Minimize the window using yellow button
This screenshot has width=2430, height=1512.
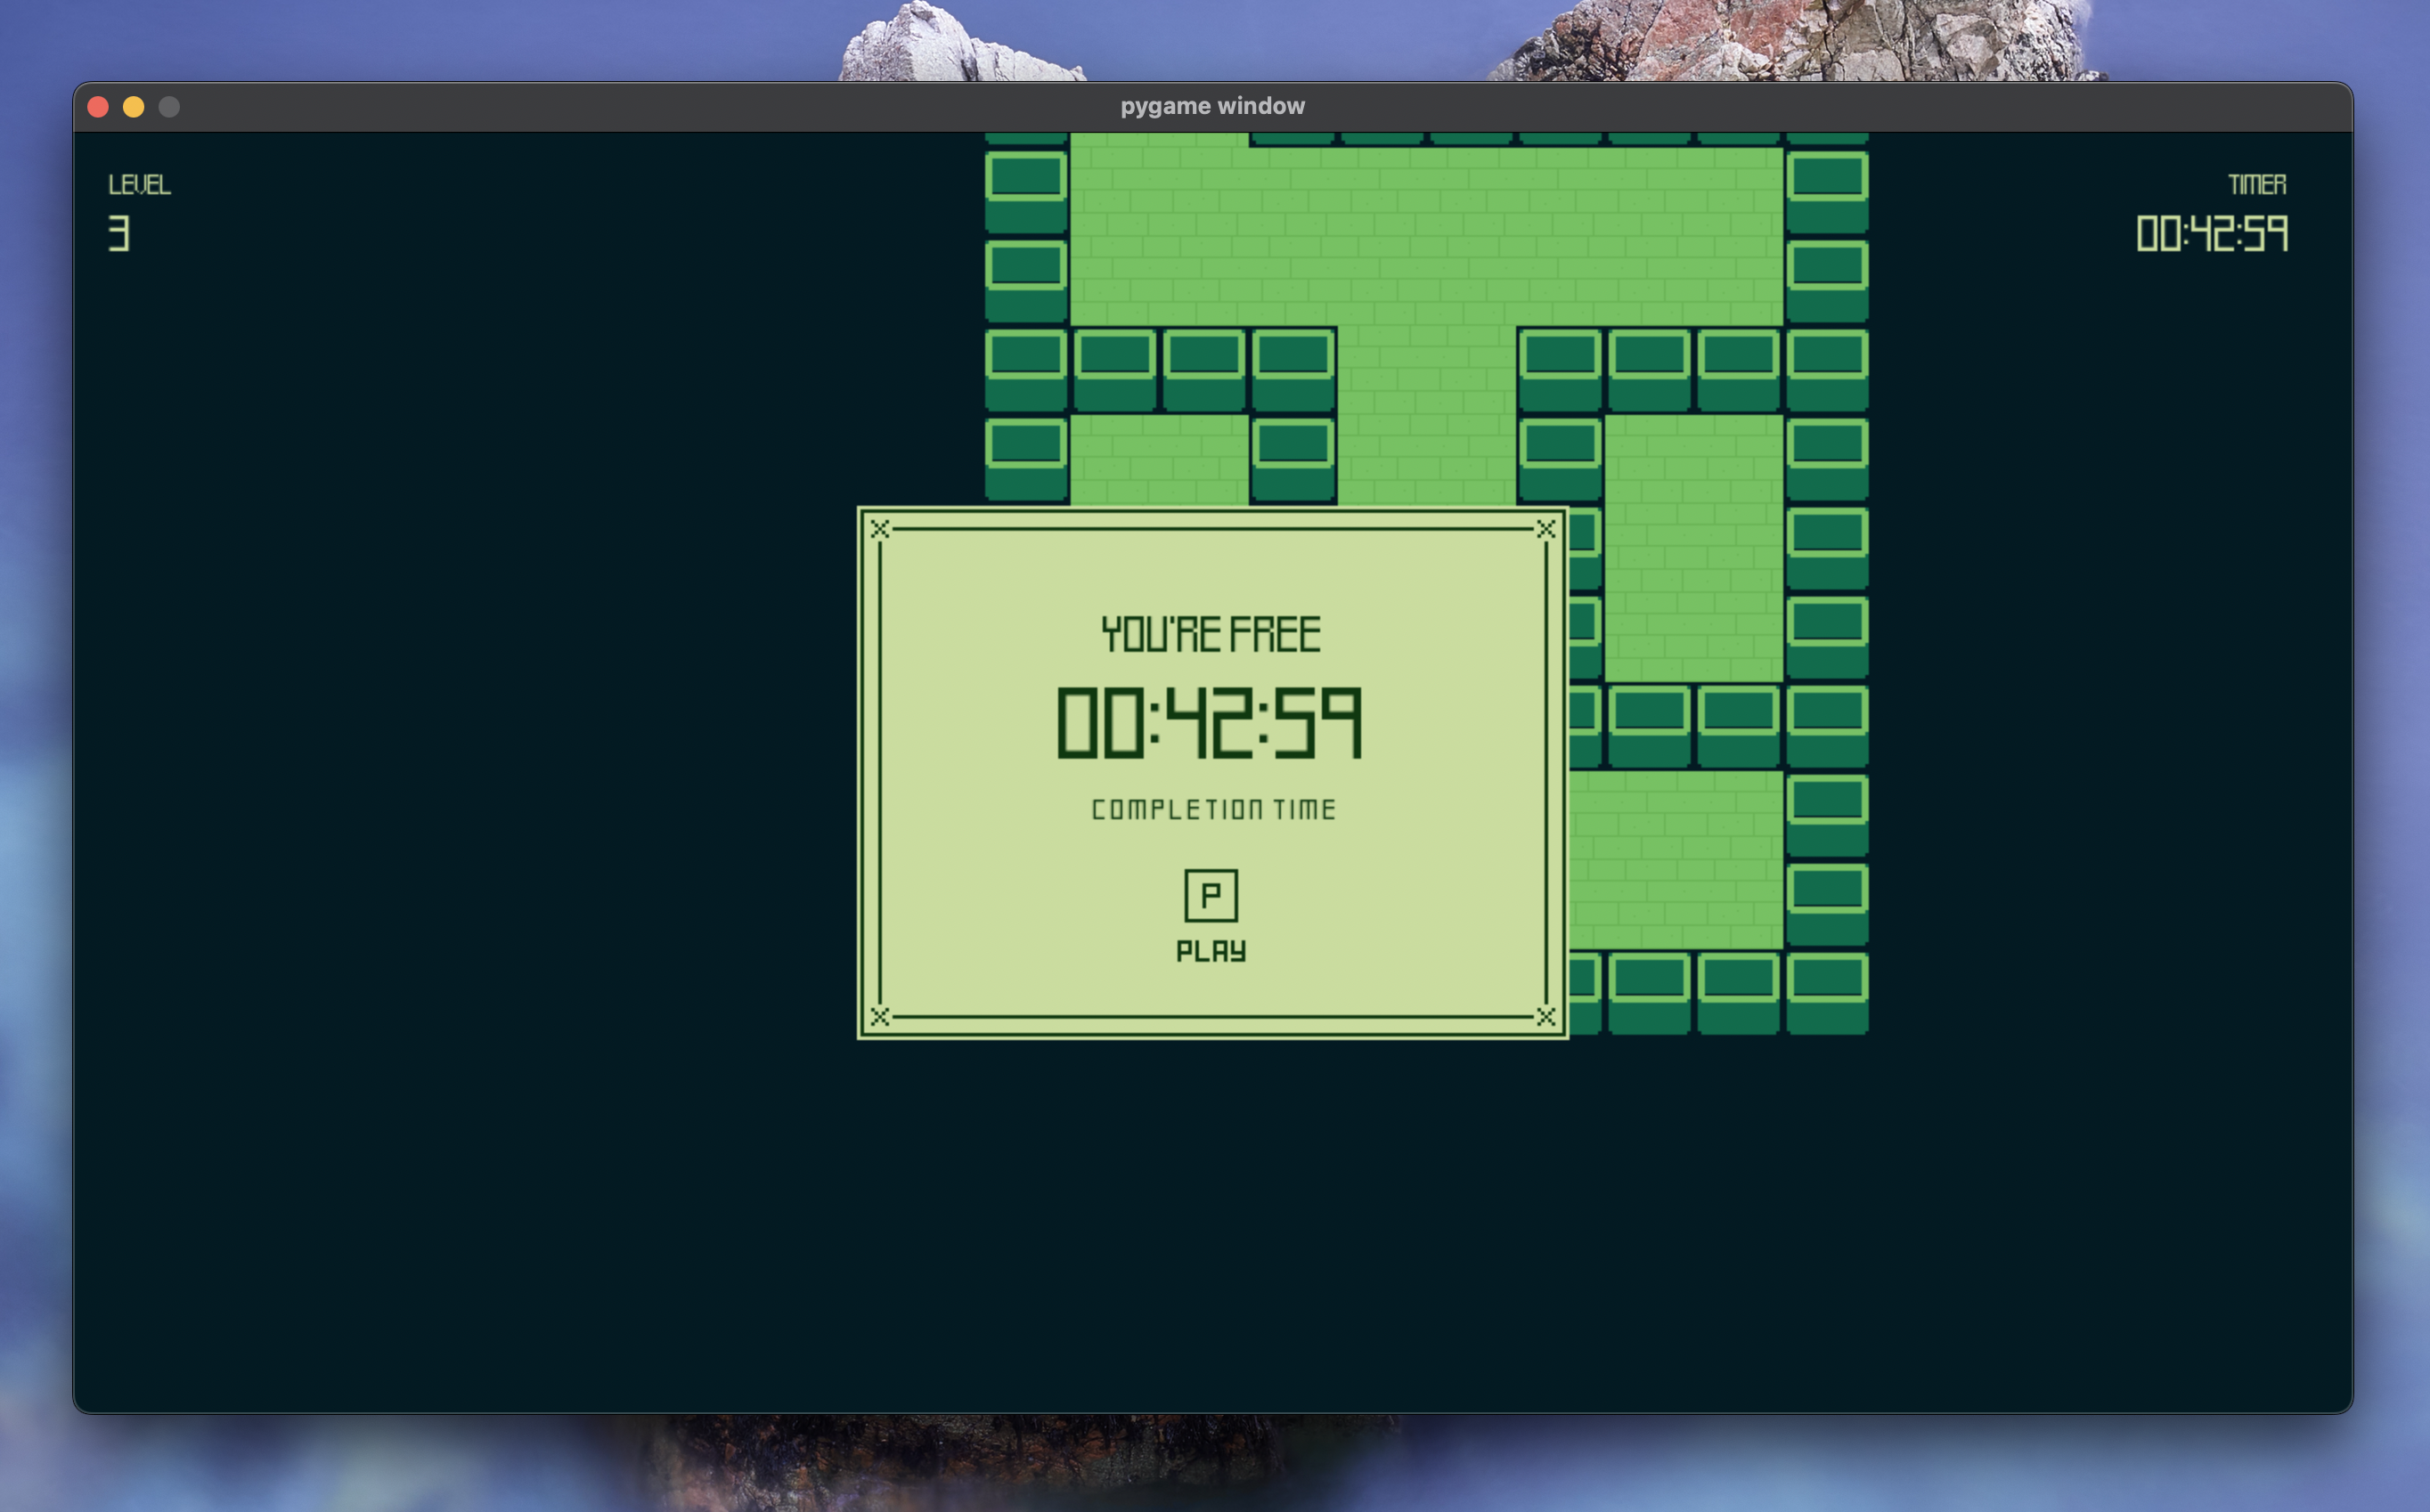coord(133,107)
